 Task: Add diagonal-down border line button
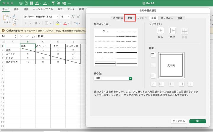tap(190, 84)
